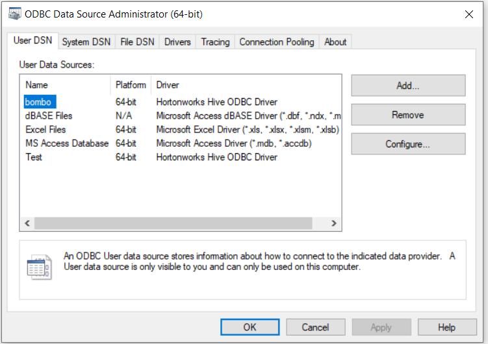Switch to the System DSN tab
Viewport: 488px width, 344px height.
[86, 42]
